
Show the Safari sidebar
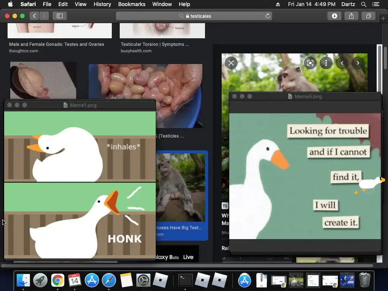(x=59, y=16)
